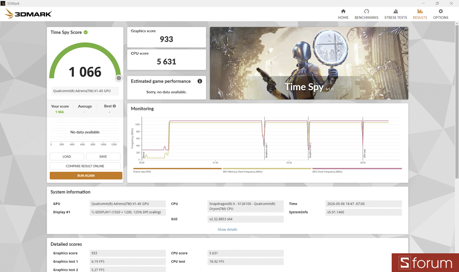459x272 pixels.
Task: Click the CPU test marker in chart
Action: click(x=365, y=154)
